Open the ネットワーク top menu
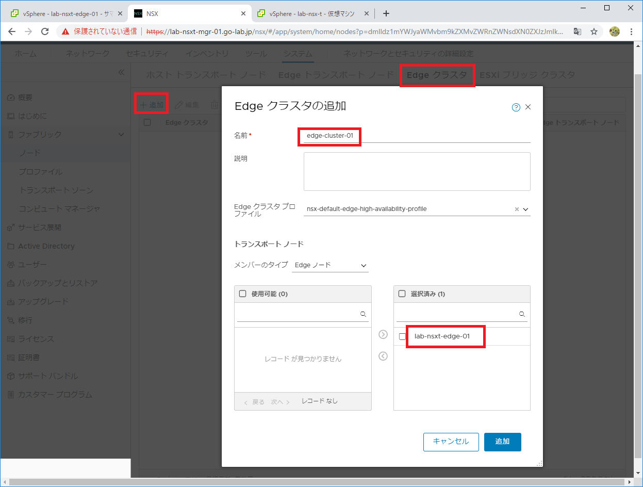 [88, 54]
